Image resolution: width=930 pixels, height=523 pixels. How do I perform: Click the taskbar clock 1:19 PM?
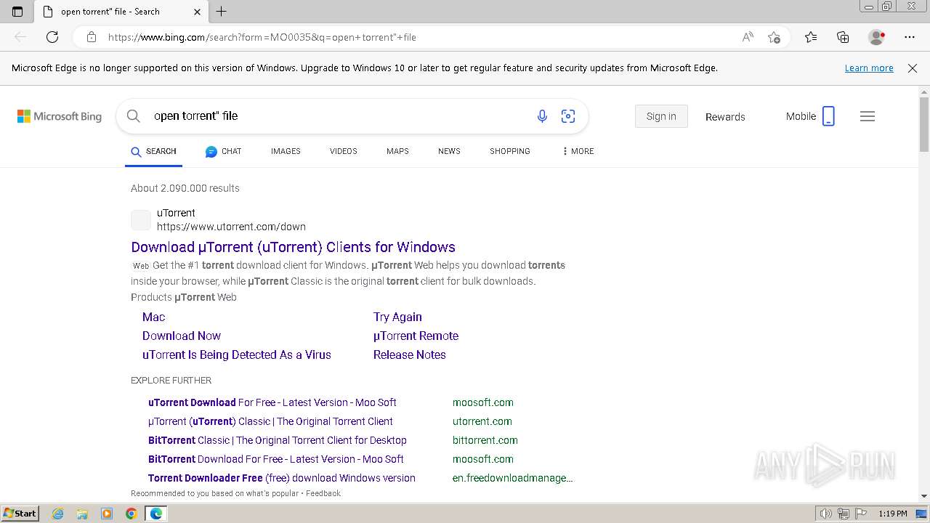(x=893, y=514)
